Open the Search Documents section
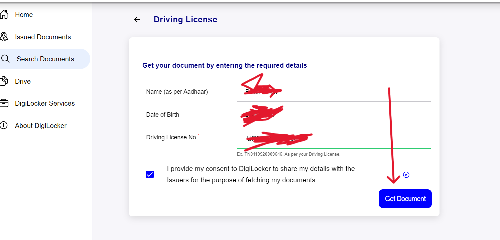The width and height of the screenshot is (500, 240). pyautogui.click(x=45, y=59)
